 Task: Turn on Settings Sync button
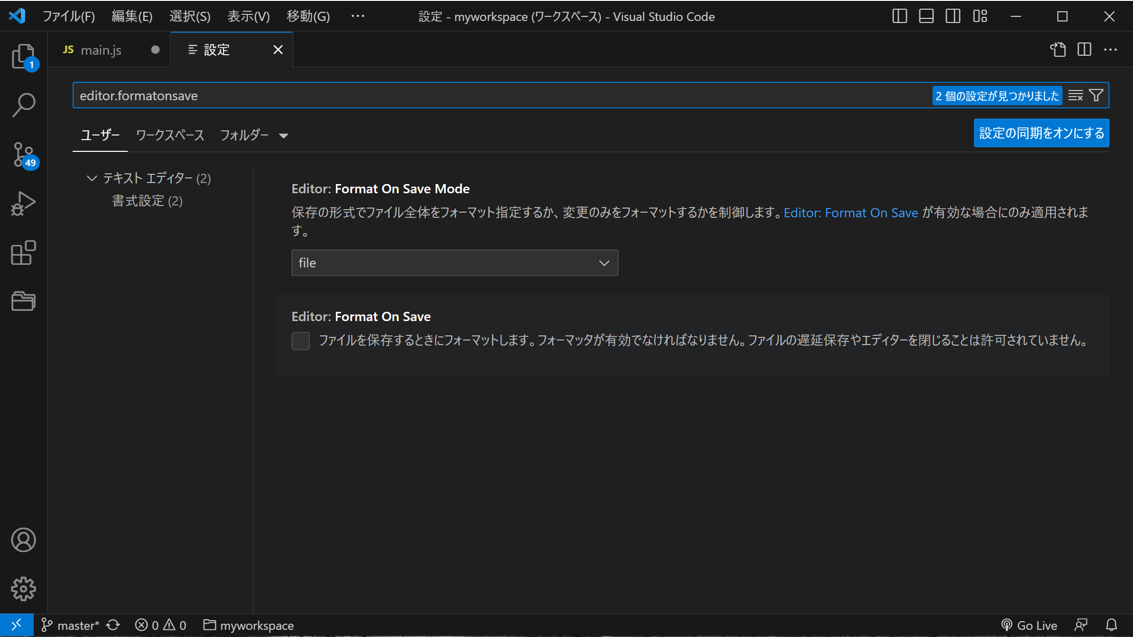click(x=1041, y=133)
